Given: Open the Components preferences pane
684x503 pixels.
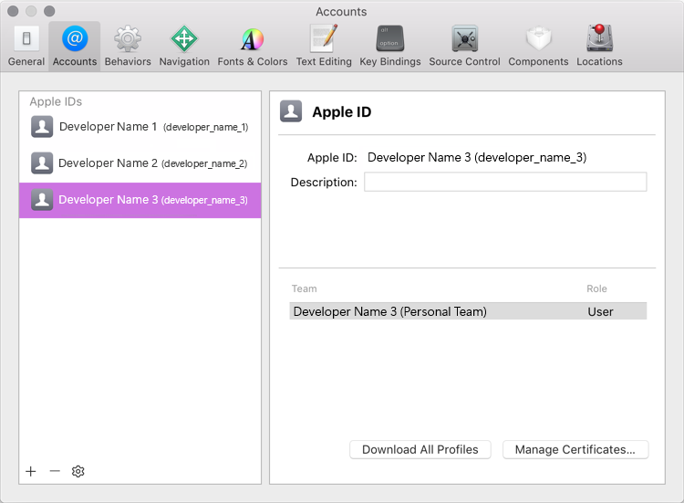Looking at the screenshot, I should [x=538, y=46].
